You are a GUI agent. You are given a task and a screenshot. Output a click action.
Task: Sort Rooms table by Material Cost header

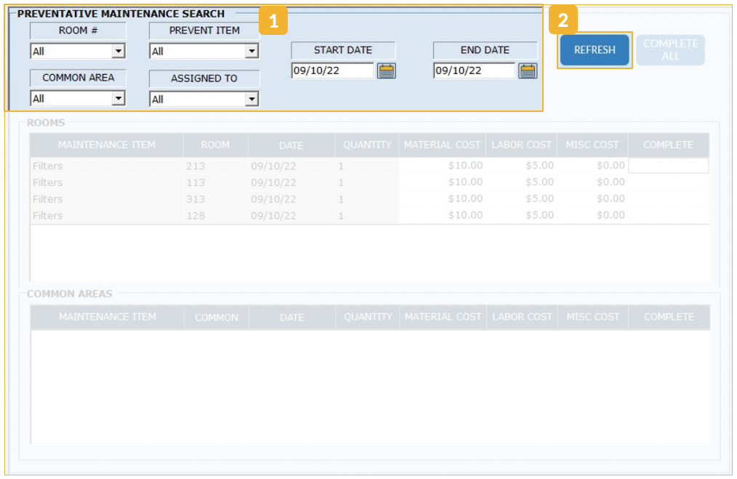[443, 145]
